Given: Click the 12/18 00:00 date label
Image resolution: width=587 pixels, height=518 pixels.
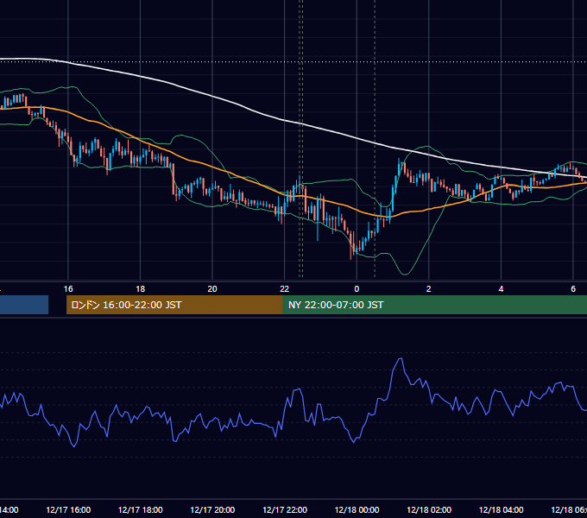Looking at the screenshot, I should pos(357,509).
